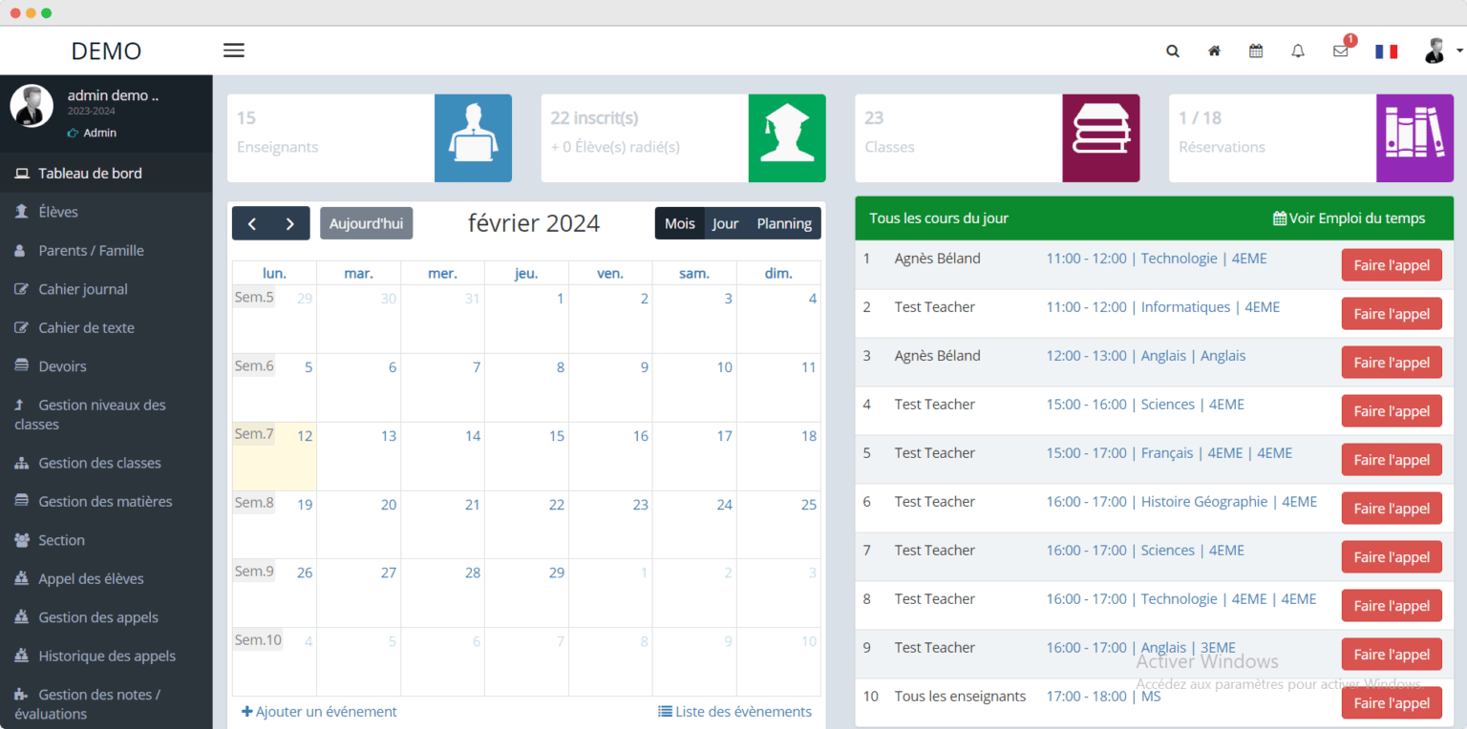Viewport: 1467px width, 729px height.
Task: Open the calendar icon near notifications
Action: [1256, 51]
